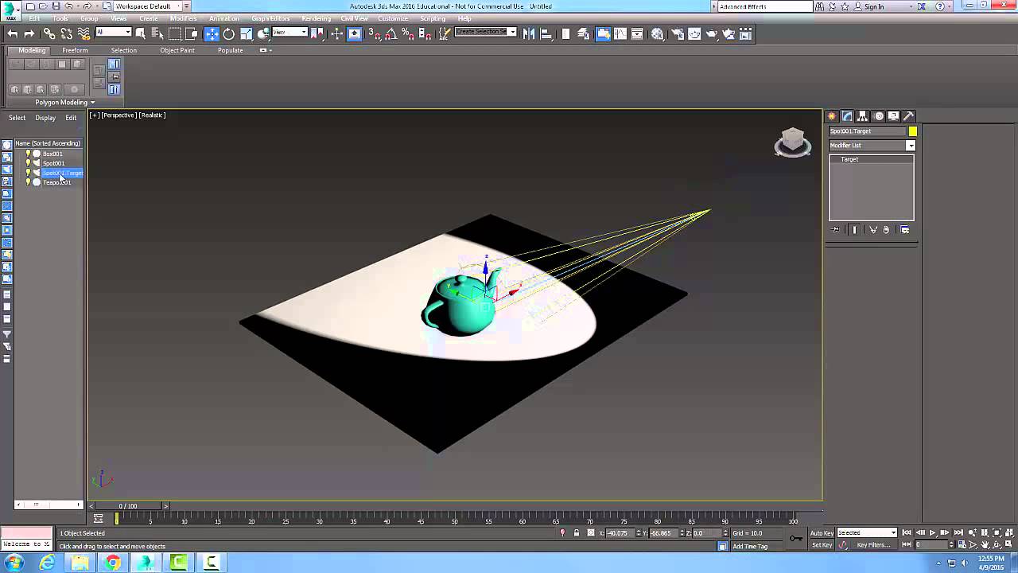Click the Undo arrow in main toolbar

(12, 33)
